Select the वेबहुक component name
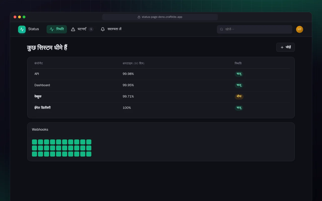Viewport: 322px width, 201px height. (38, 96)
